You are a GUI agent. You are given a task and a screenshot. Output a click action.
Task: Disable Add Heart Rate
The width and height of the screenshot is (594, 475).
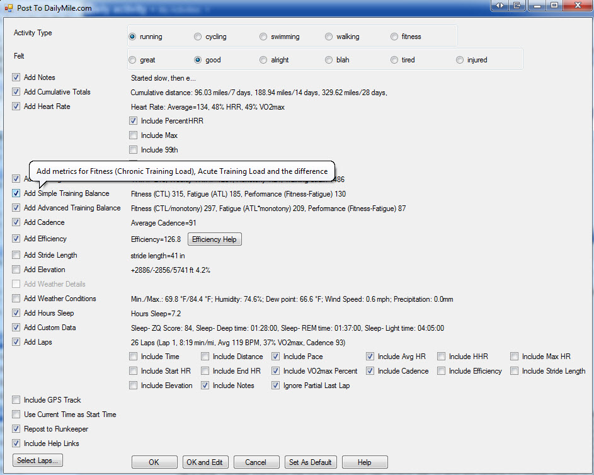coord(16,106)
